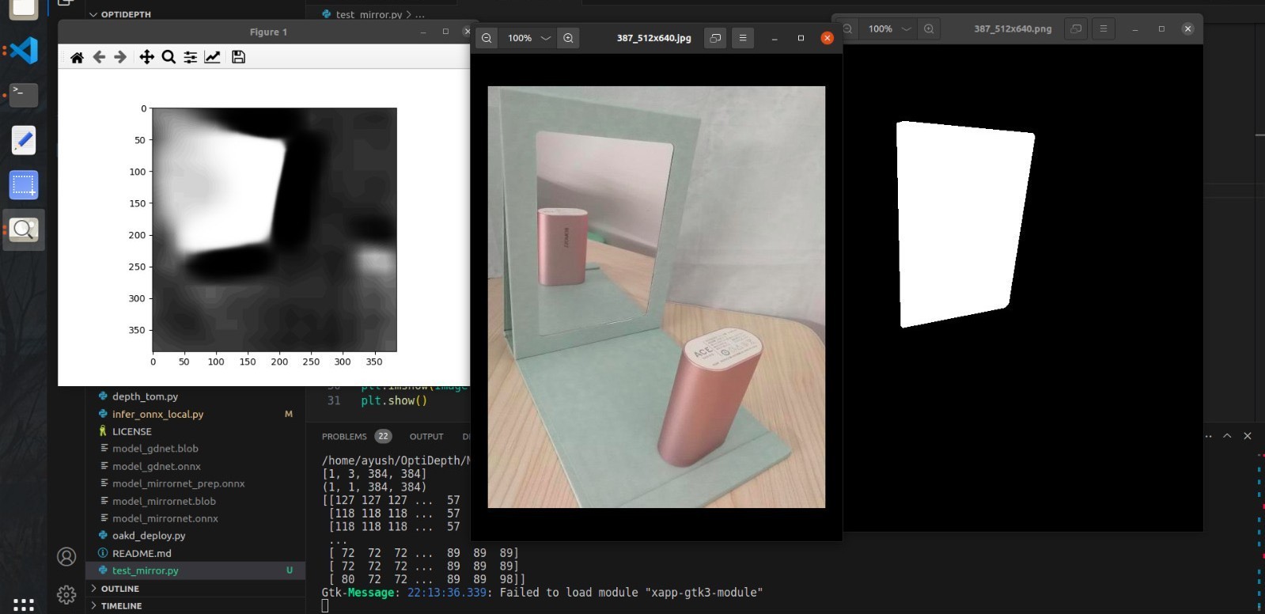Click the mirror photo in jpg viewer

[656, 297]
